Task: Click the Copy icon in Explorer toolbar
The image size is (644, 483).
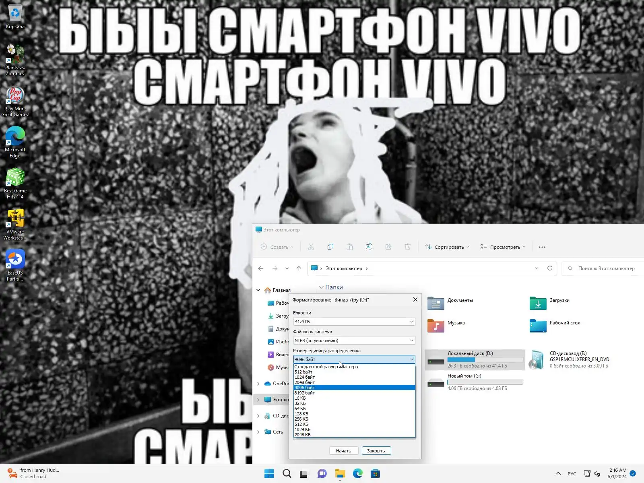Action: click(330, 247)
